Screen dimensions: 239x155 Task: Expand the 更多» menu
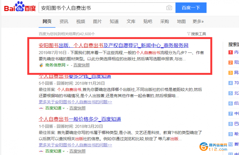coord(198,21)
